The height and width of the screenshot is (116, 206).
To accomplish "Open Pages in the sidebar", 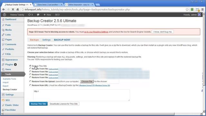I will 8,39.
